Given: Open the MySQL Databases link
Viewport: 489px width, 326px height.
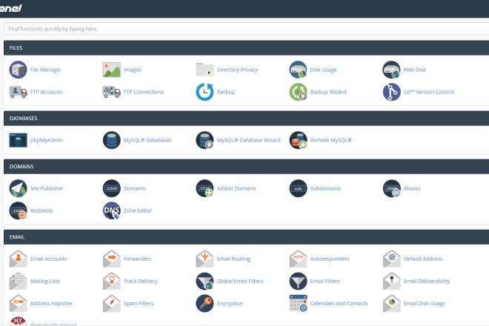Looking at the screenshot, I should [147, 140].
